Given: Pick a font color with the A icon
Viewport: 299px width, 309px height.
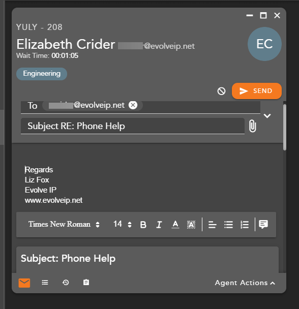Looking at the screenshot, I should click(175, 225).
